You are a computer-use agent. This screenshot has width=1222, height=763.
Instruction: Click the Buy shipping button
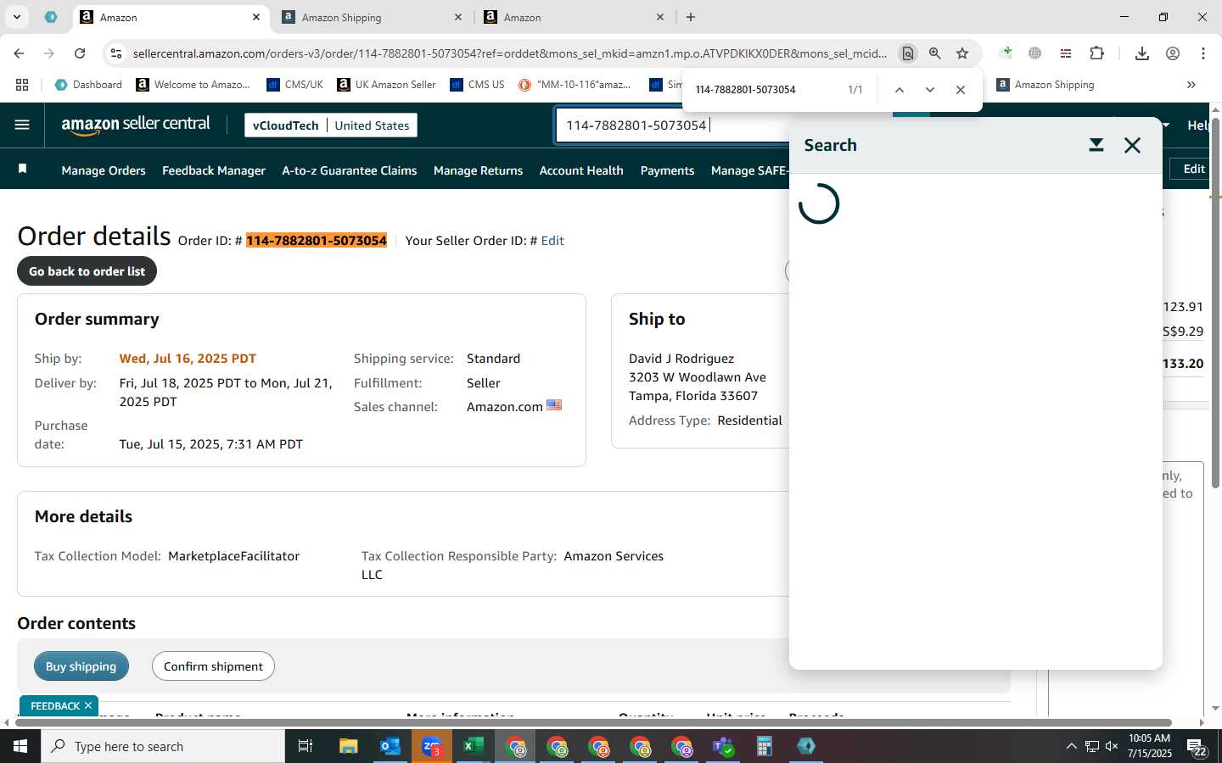pyautogui.click(x=81, y=666)
